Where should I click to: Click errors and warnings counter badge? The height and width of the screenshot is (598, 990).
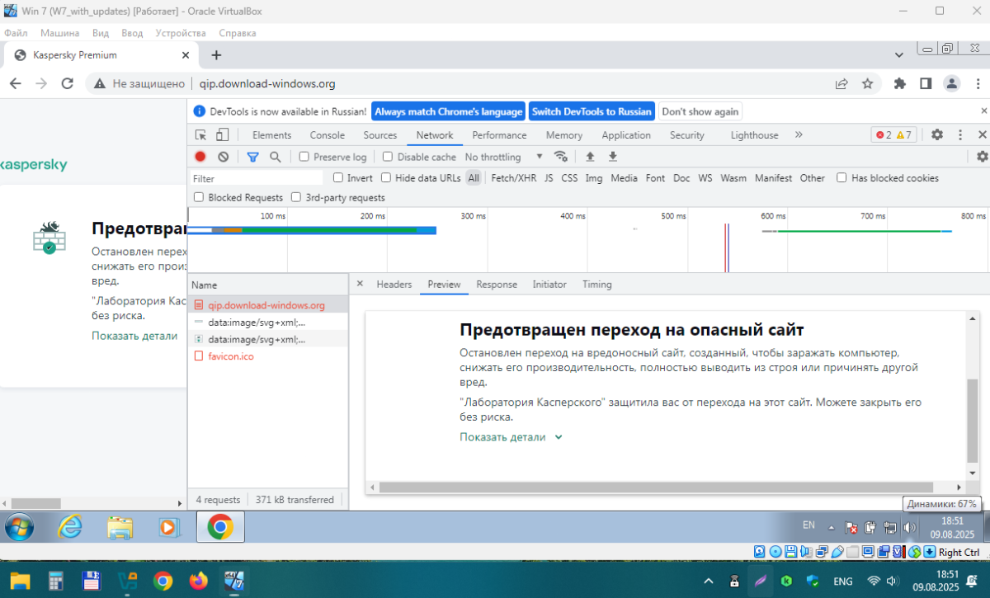894,134
